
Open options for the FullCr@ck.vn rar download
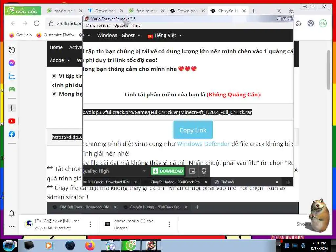pos(90,224)
